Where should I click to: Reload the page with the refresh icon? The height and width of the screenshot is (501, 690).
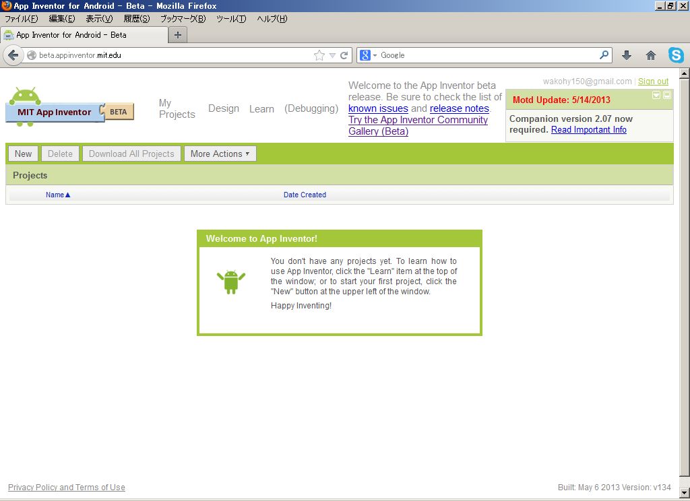[344, 55]
